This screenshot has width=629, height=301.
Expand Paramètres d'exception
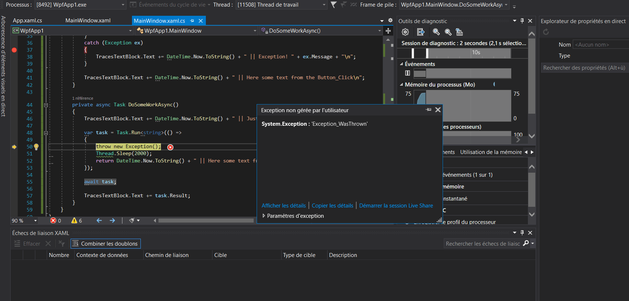[x=264, y=216]
